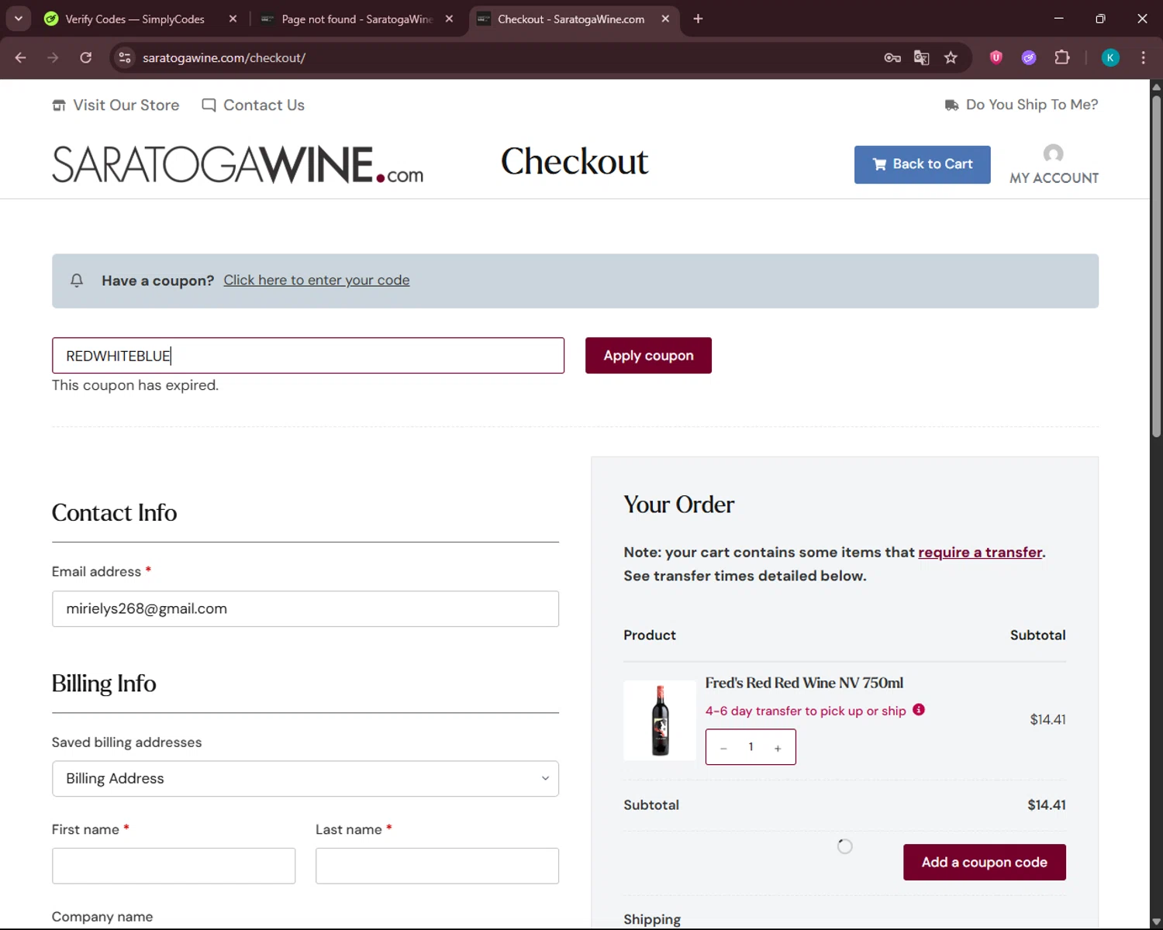Open MY ACCOUNT profile icon
Viewport: 1163px width, 930px height.
coord(1053,164)
